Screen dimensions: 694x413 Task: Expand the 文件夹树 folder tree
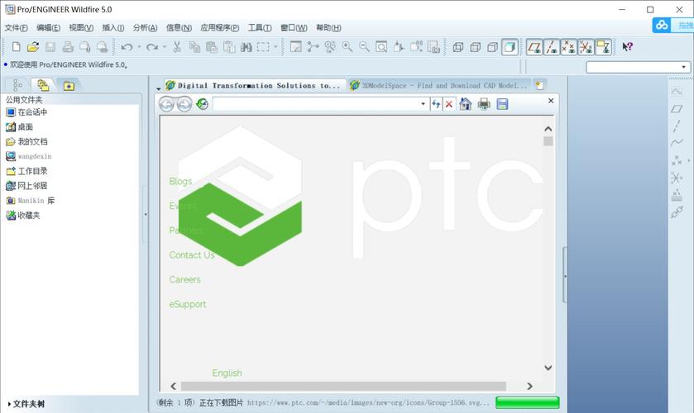(x=26, y=404)
